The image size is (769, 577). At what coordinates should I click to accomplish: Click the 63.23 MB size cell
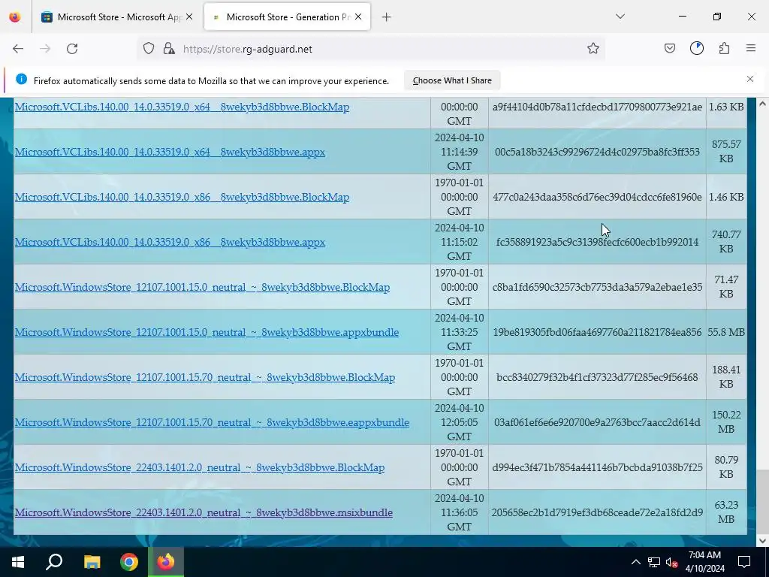coord(726,512)
